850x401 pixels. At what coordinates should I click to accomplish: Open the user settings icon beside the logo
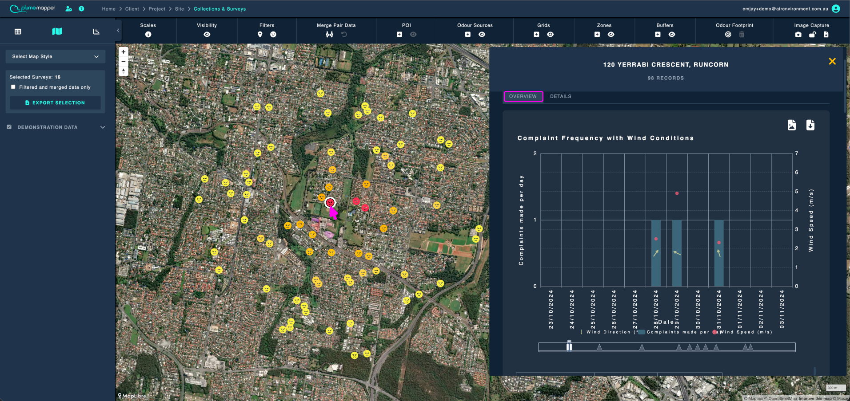tap(68, 8)
